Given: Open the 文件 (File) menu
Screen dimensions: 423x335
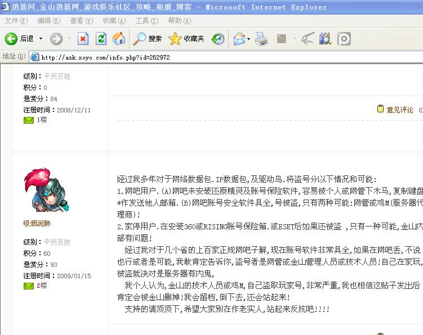Looking at the screenshot, I should click(16, 21).
